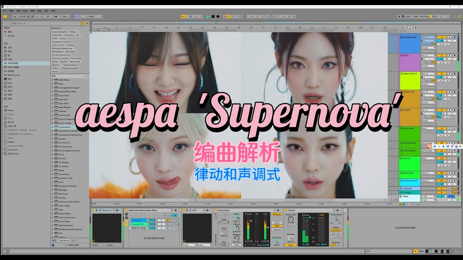Toggle the Follow playback button

(183, 17)
